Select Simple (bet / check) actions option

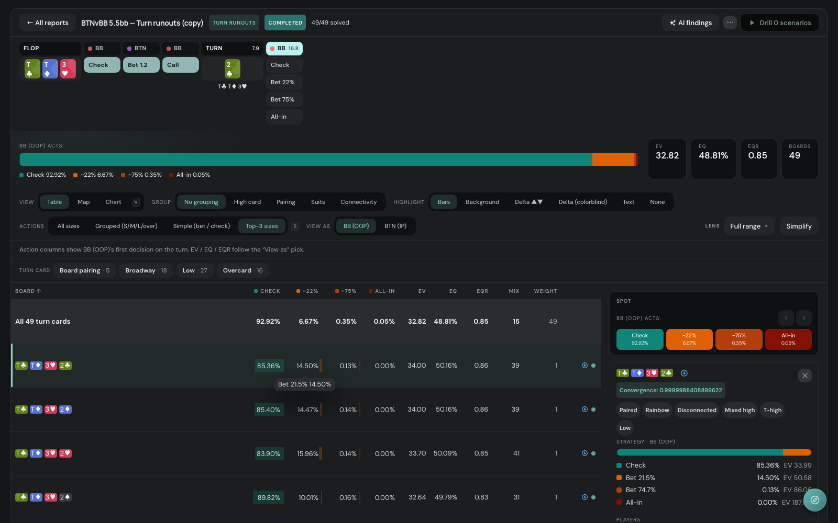(202, 226)
